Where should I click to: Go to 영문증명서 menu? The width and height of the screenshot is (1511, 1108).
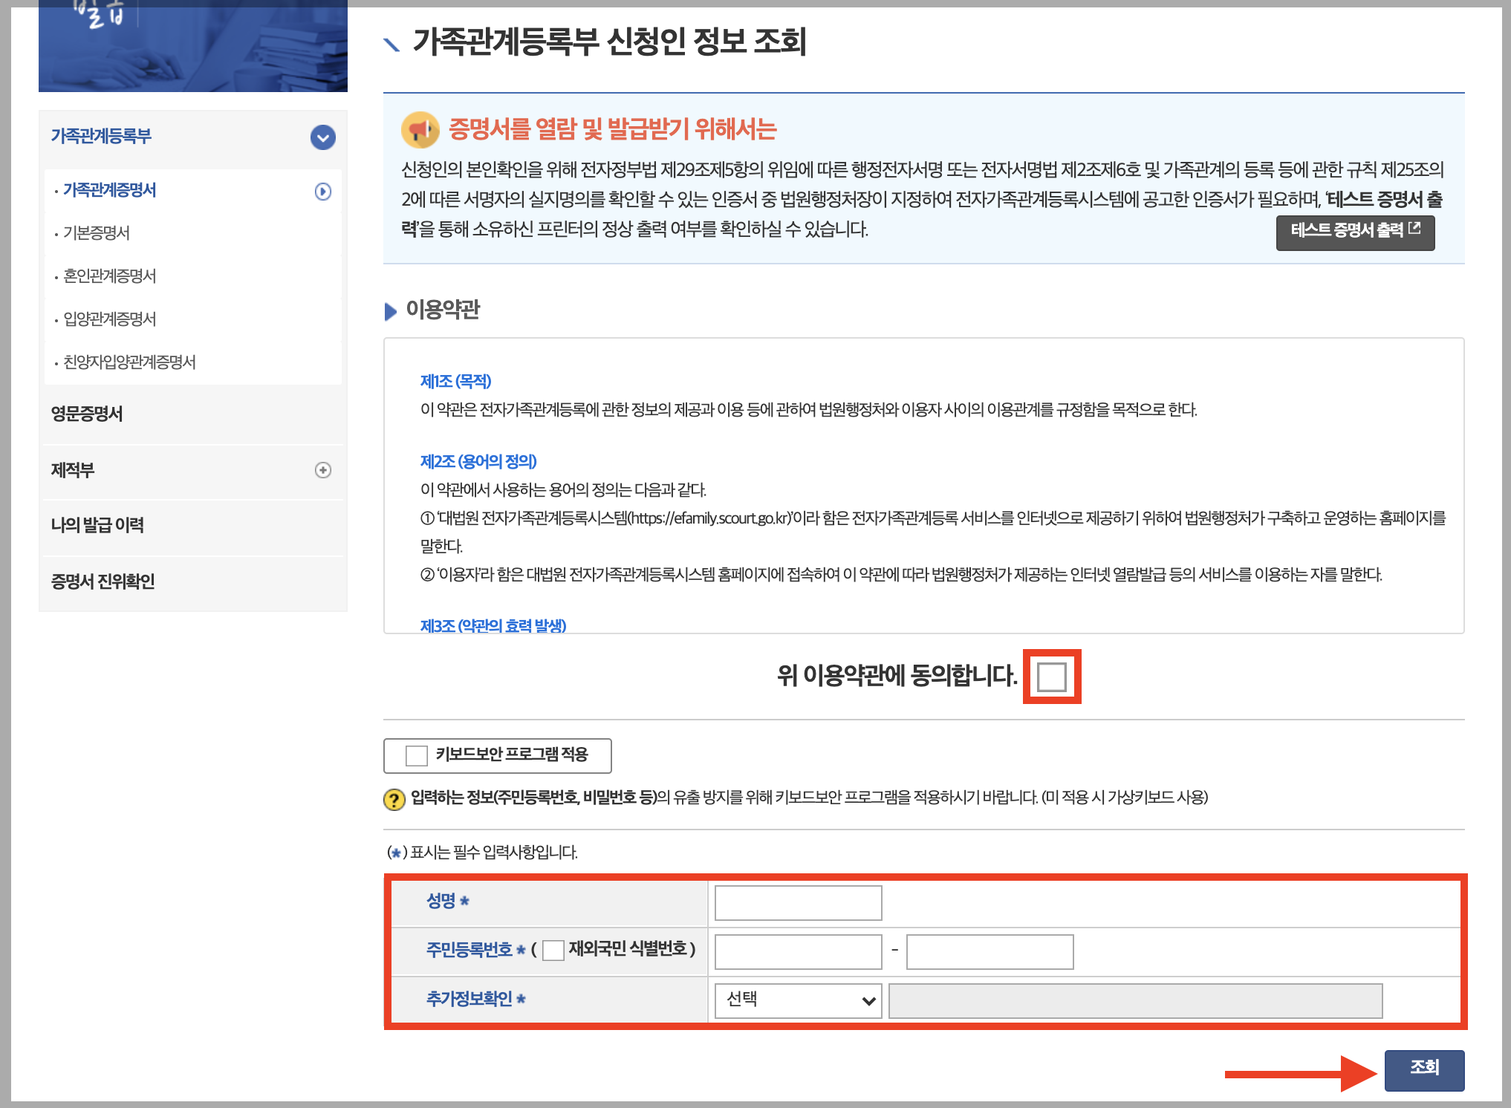tap(87, 414)
